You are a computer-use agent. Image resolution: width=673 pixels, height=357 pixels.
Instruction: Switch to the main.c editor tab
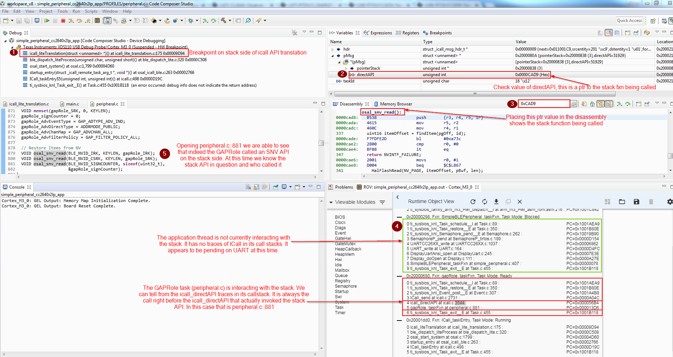click(x=69, y=104)
